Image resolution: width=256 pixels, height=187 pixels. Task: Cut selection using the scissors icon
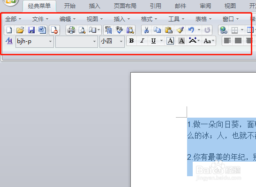146,30
